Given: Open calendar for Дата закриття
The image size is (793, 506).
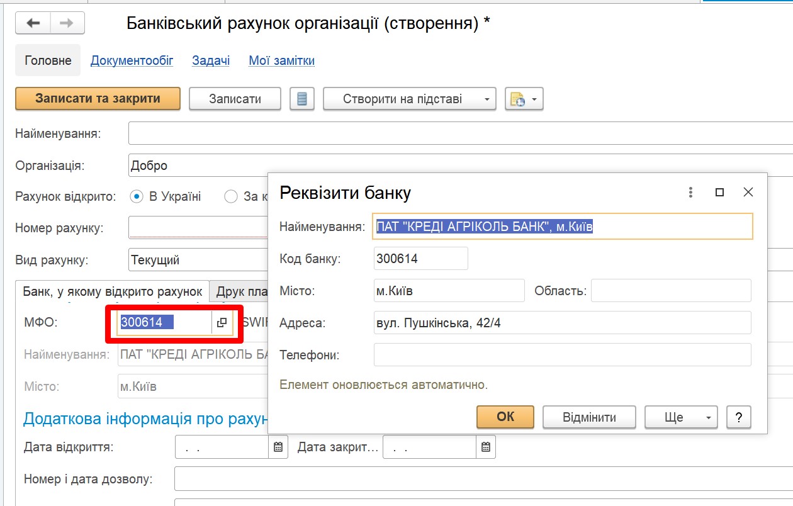Looking at the screenshot, I should point(486,447).
